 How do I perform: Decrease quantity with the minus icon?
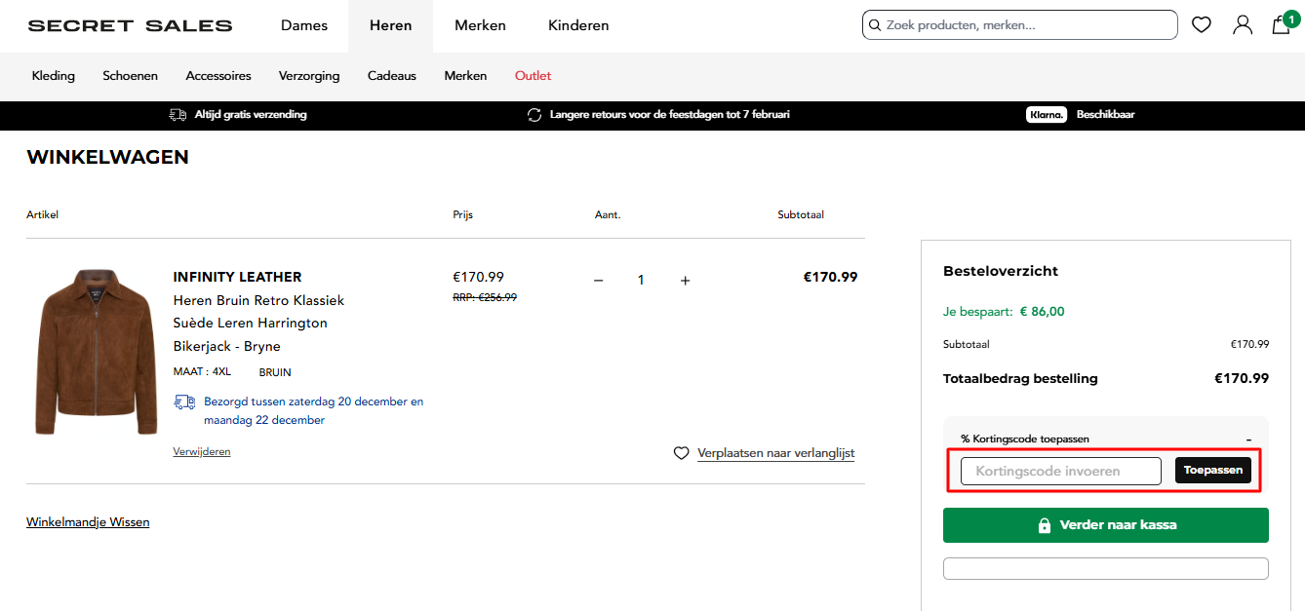pyautogui.click(x=599, y=281)
